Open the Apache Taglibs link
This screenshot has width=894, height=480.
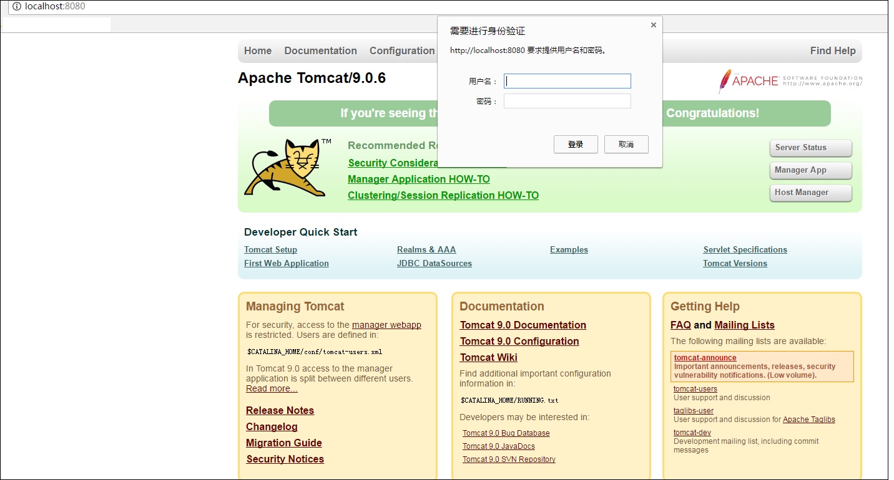click(x=809, y=420)
